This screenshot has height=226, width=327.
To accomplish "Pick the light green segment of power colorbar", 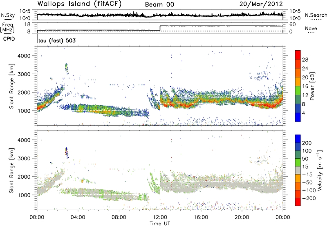I will click(298, 91).
